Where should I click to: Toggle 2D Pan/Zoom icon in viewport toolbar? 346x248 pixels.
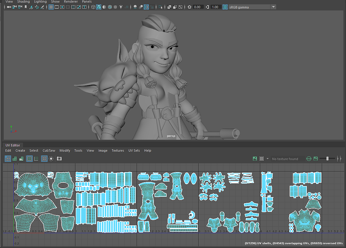point(36,7)
